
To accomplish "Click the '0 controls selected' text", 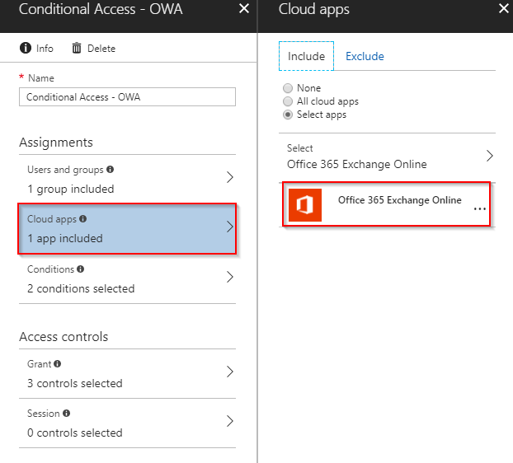I will [x=75, y=433].
